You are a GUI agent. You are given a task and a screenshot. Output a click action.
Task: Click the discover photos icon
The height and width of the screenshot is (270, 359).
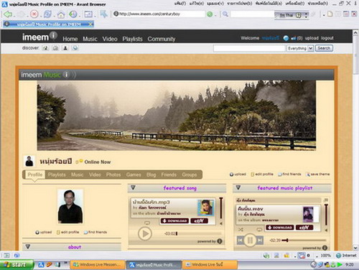[x=55, y=48]
